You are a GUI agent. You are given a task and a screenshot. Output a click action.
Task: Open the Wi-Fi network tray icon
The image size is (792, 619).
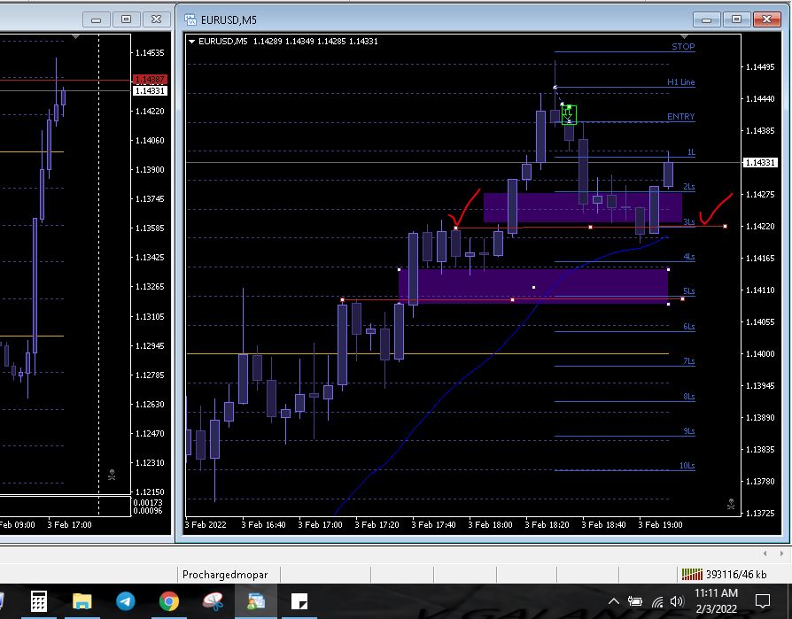(657, 601)
